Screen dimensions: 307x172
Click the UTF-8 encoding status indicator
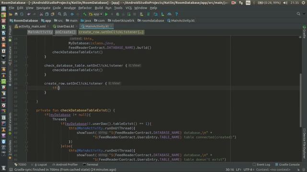248,170
